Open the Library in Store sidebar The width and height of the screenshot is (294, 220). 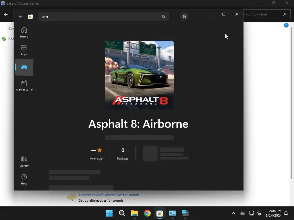pos(24,162)
